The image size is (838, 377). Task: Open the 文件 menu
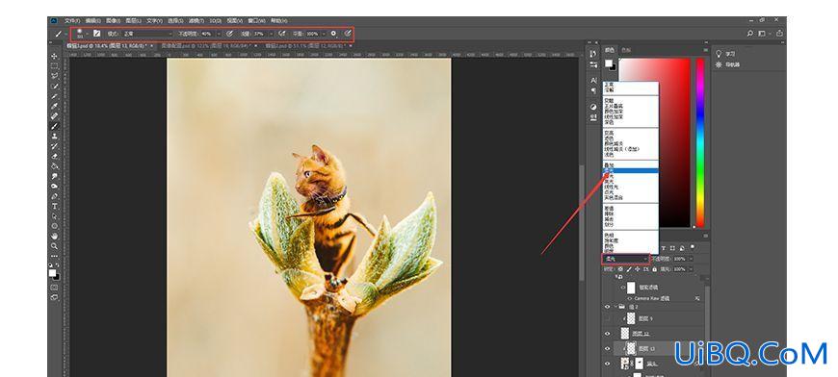tap(71, 21)
